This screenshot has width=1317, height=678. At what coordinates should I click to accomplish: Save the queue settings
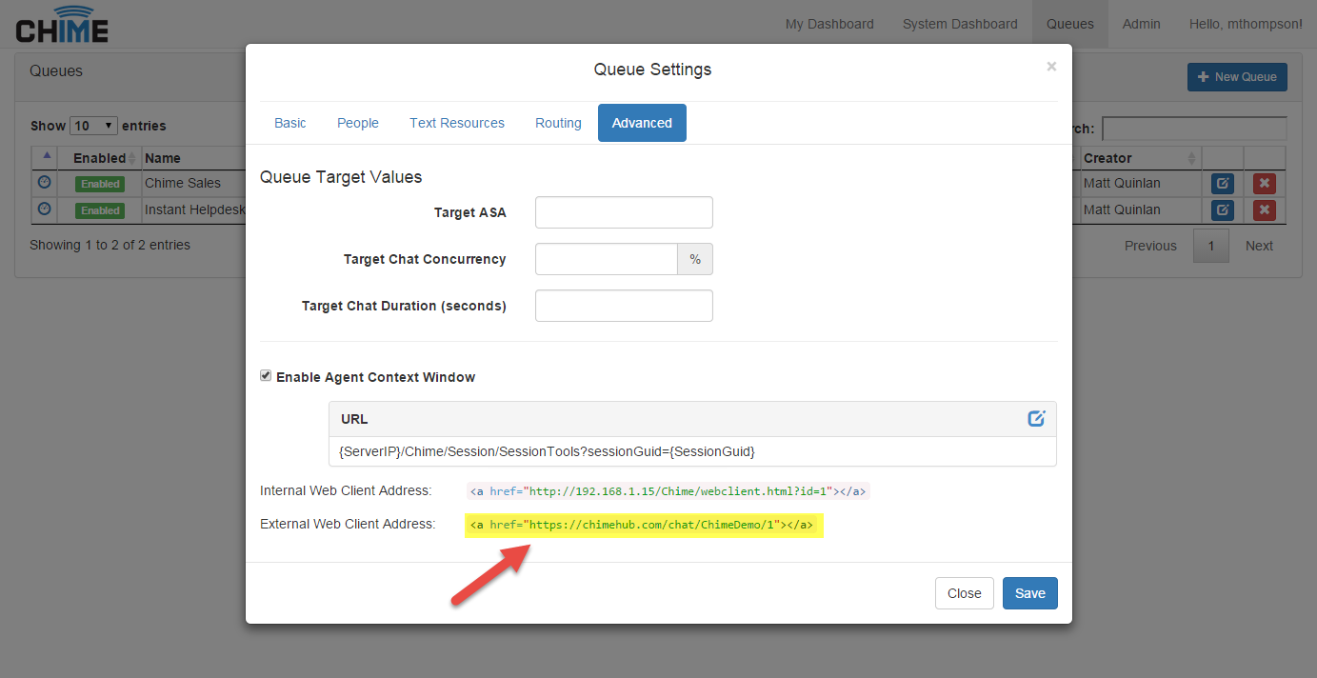pyautogui.click(x=1030, y=593)
